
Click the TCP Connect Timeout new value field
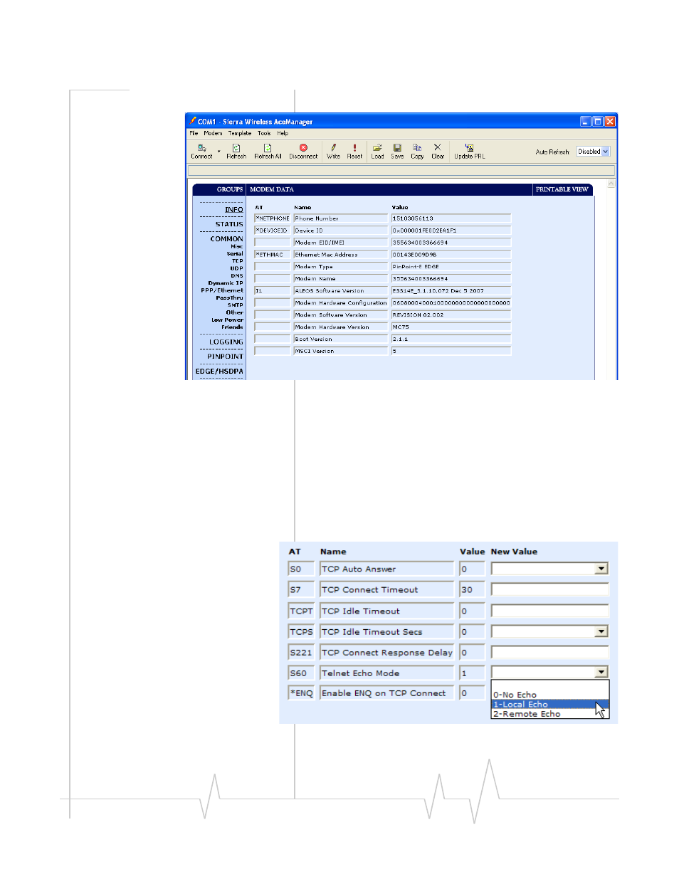coord(549,590)
